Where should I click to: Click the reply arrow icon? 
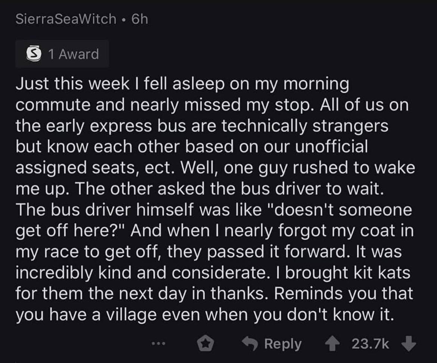(251, 344)
